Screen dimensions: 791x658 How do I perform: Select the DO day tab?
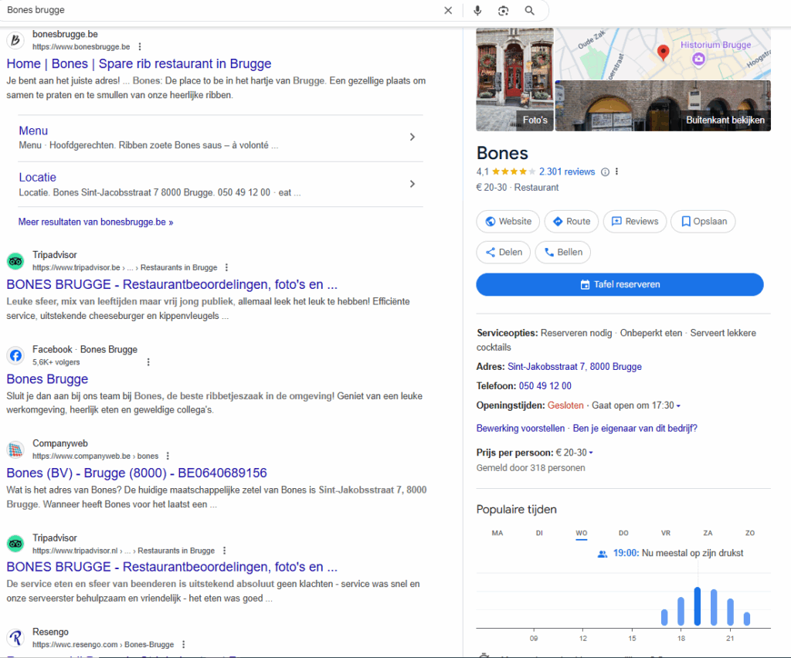[623, 533]
